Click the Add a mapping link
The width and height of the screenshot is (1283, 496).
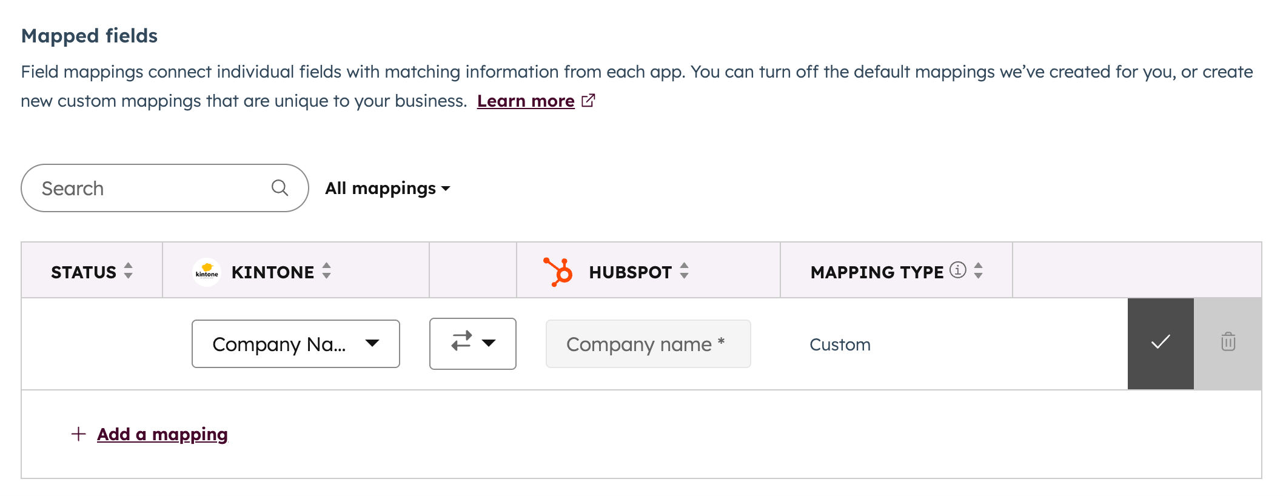pyautogui.click(x=162, y=434)
